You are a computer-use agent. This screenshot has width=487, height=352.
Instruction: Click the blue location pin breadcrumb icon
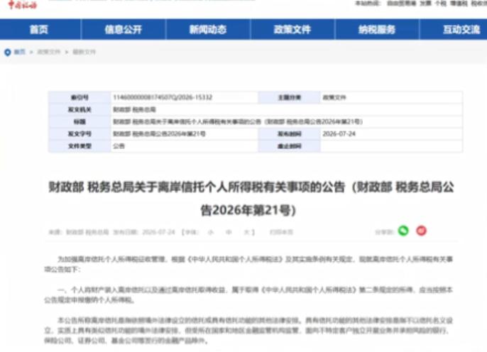click(7, 52)
